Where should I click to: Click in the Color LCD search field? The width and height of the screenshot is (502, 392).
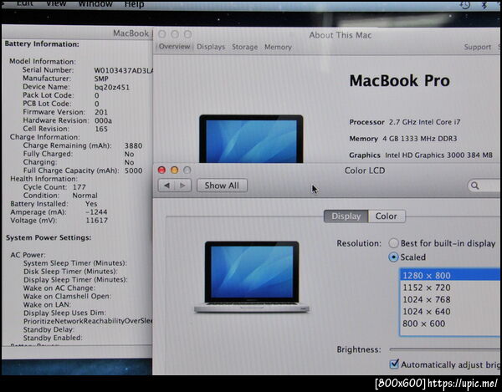pos(484,186)
